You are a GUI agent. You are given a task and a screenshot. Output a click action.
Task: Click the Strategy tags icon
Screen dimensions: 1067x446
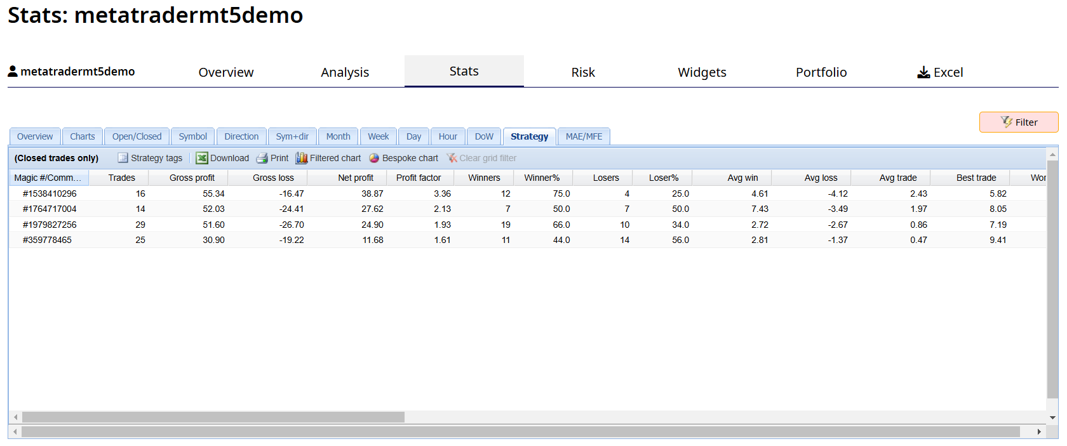(123, 158)
